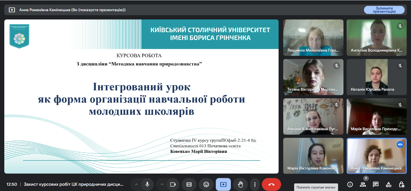Click the Зупинити презентацію button
This screenshot has width=411, height=191.
[384, 10]
